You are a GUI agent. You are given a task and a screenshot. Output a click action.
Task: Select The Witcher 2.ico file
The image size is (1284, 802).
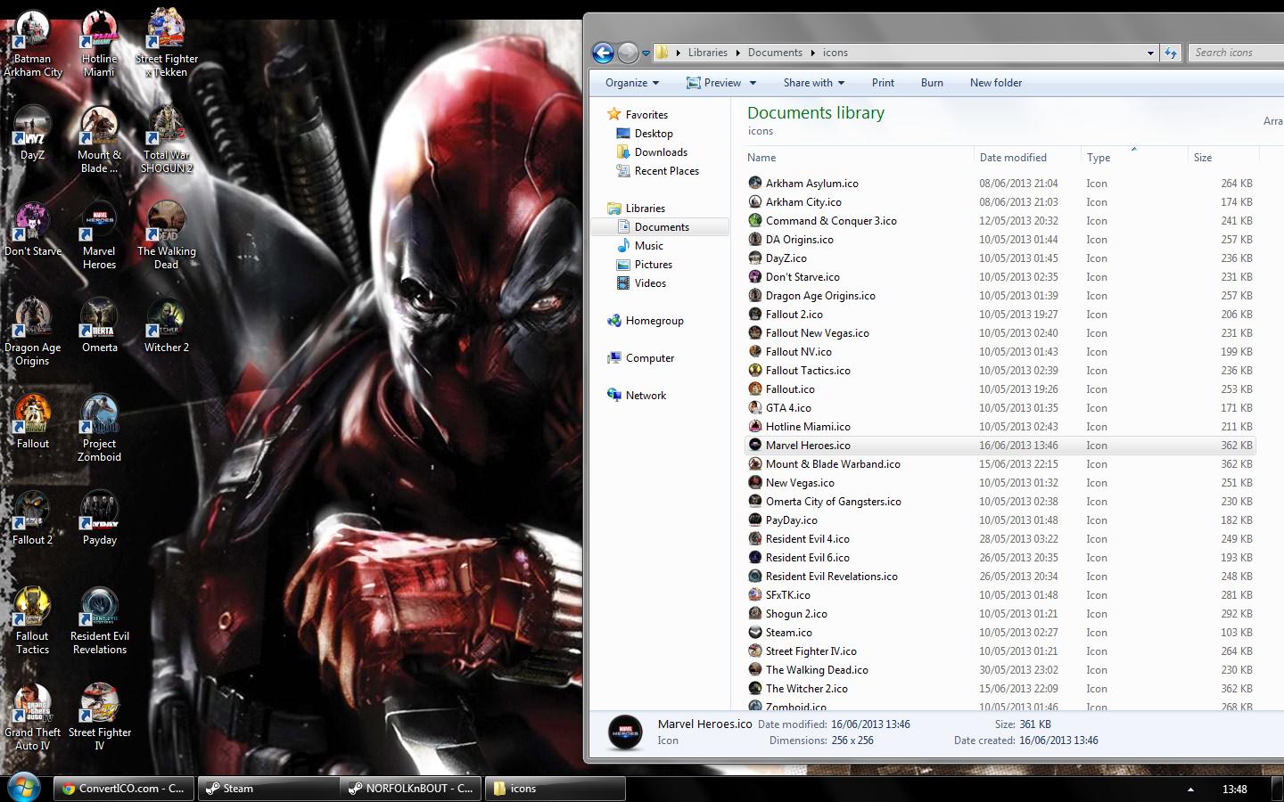(1000, 689)
